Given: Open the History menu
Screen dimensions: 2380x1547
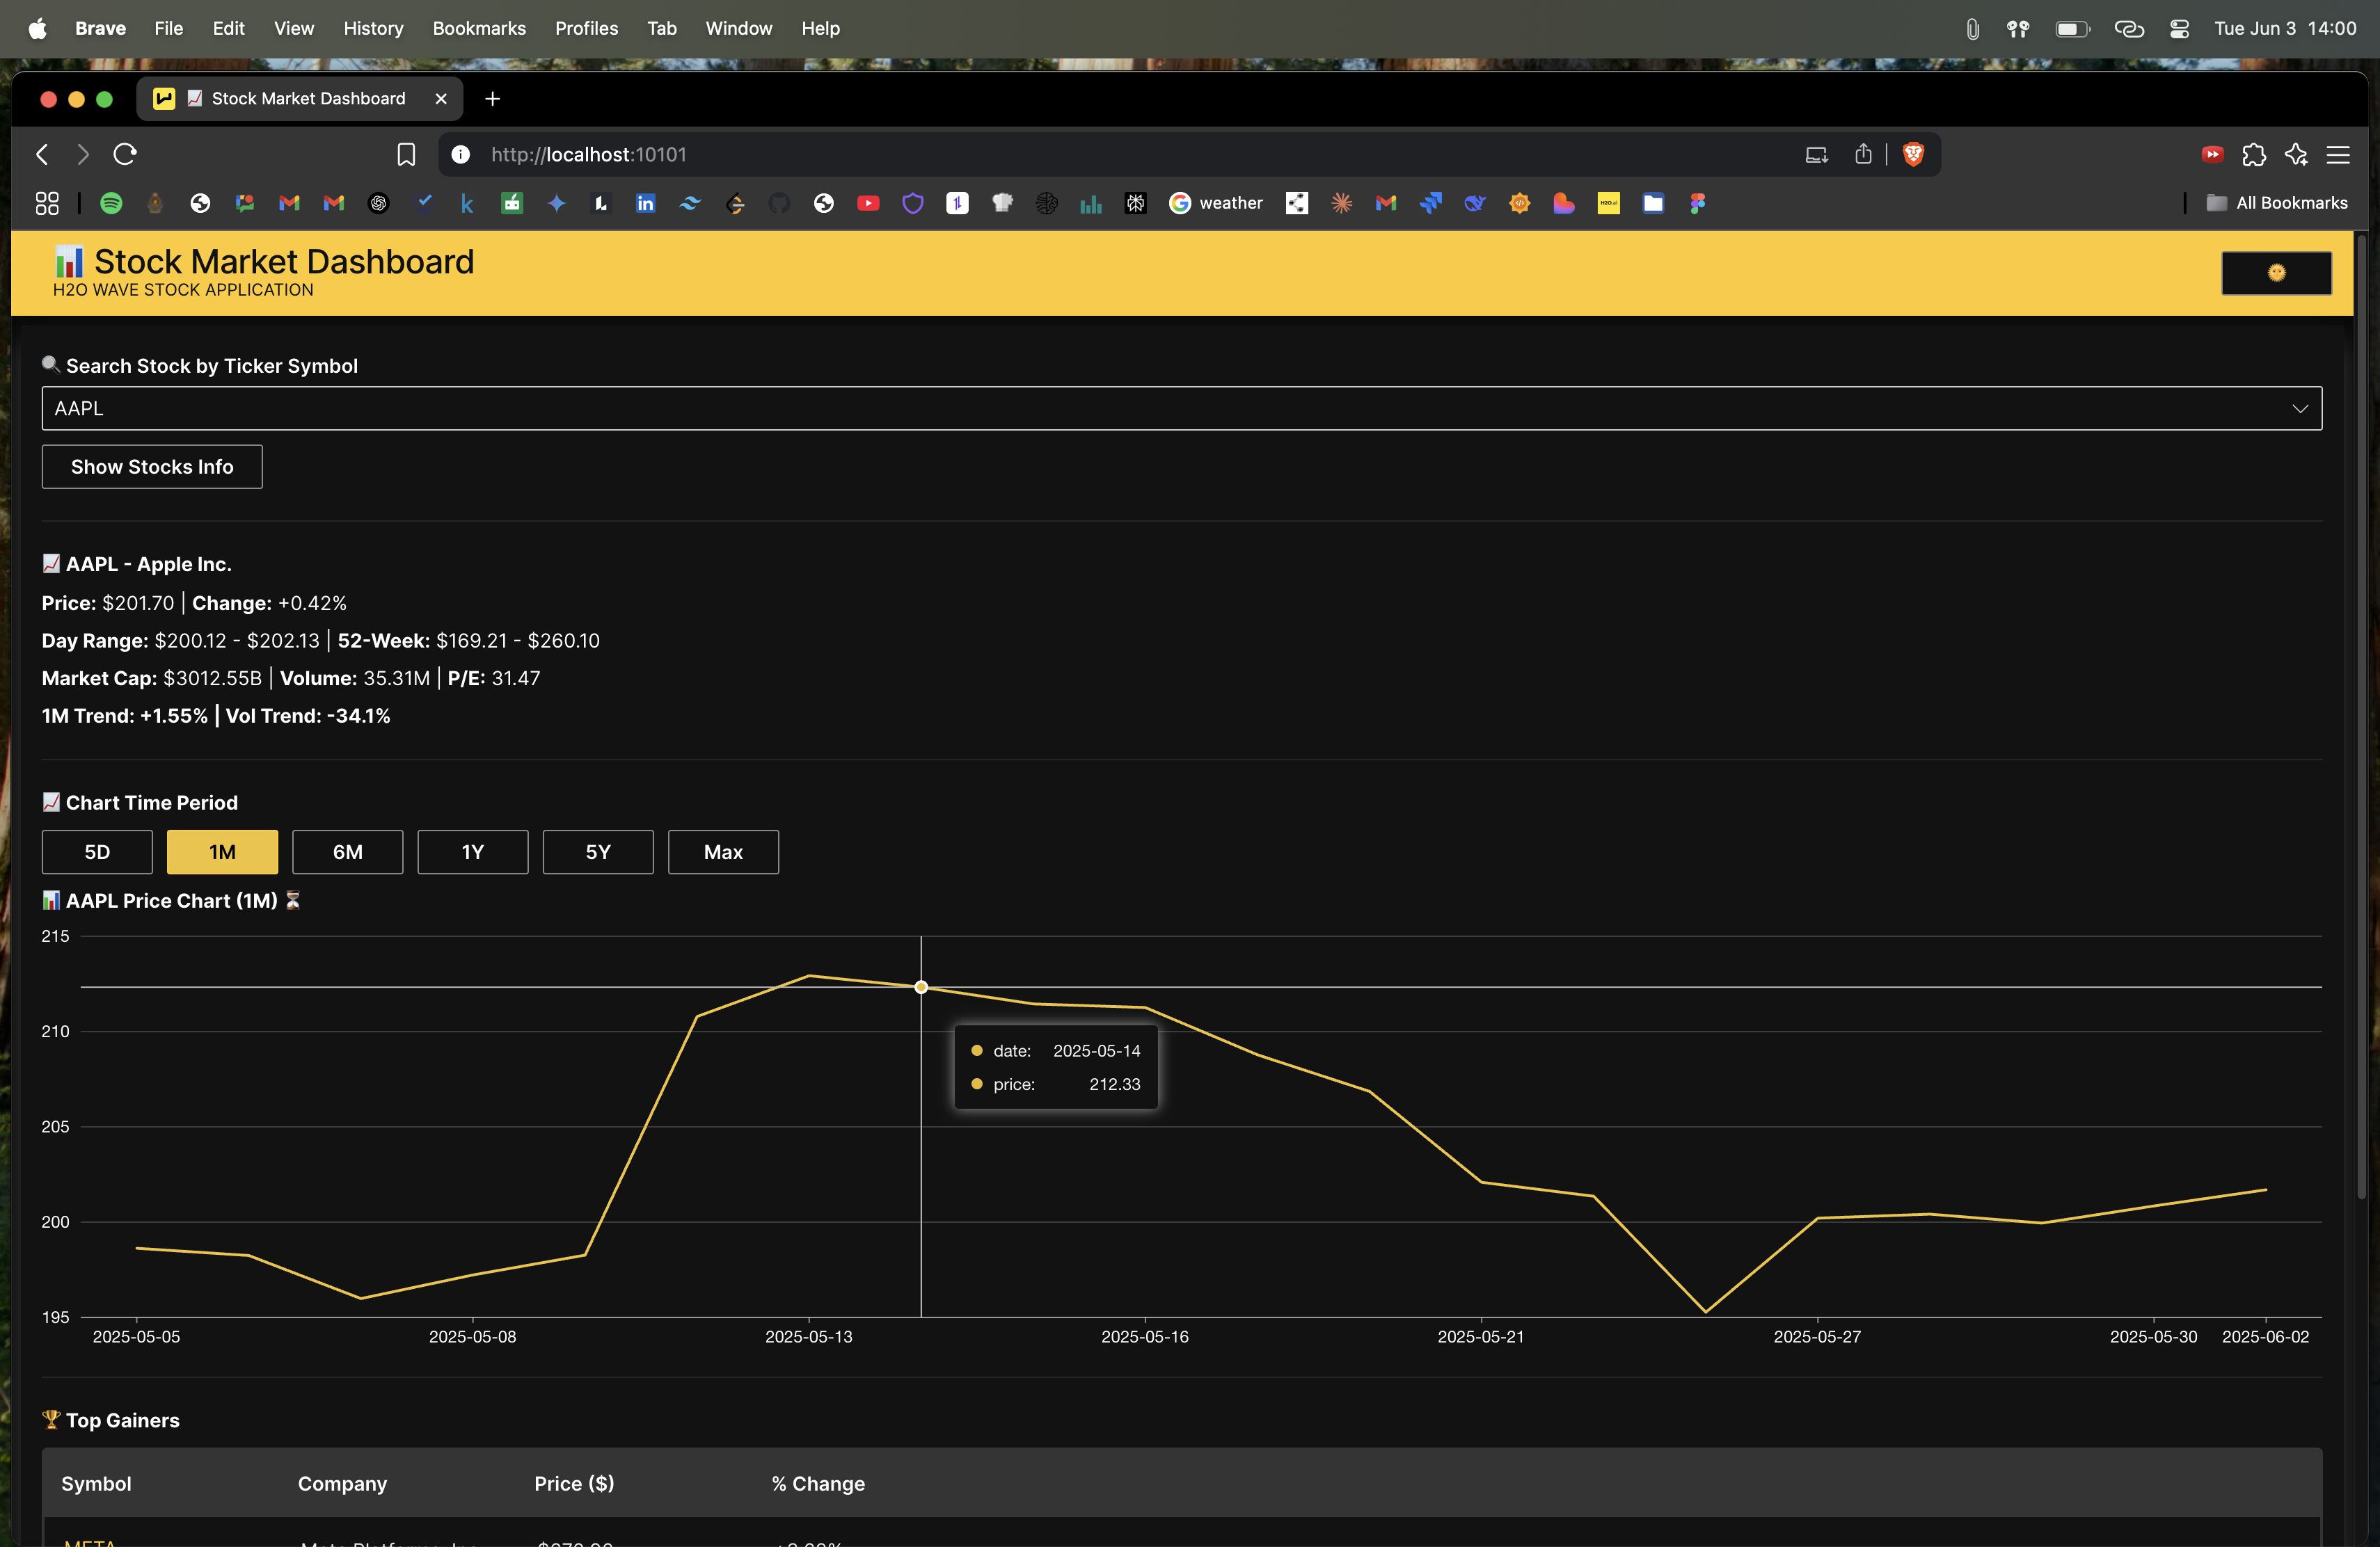Looking at the screenshot, I should pos(373,28).
